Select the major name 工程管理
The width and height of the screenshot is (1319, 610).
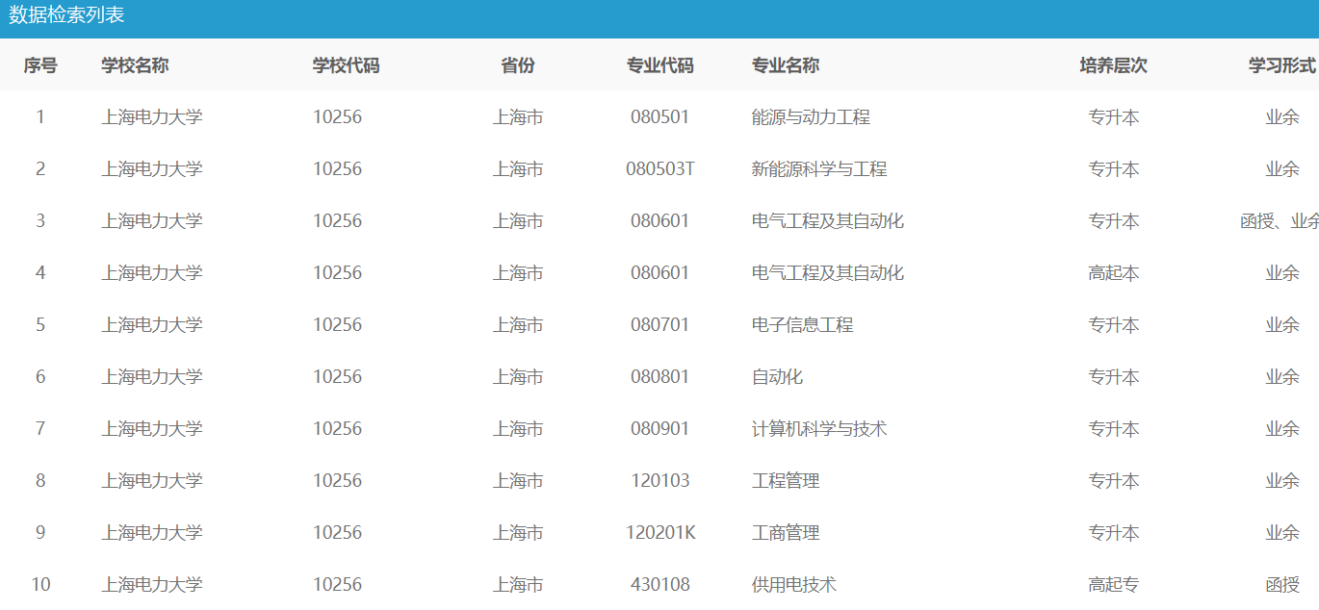[x=786, y=481]
